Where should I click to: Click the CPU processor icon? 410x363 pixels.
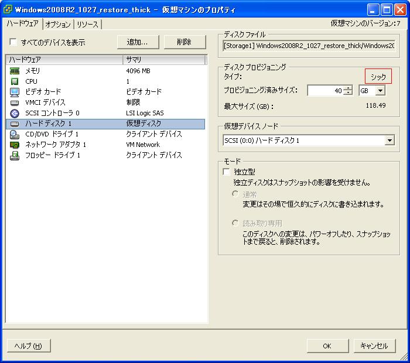coord(15,81)
